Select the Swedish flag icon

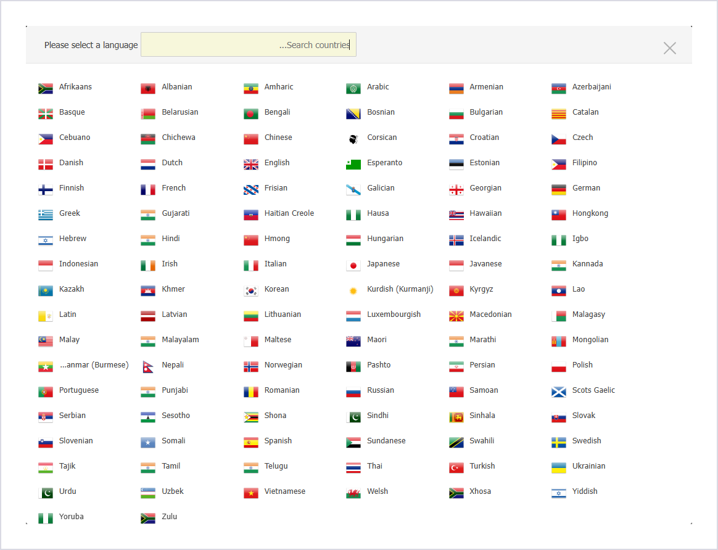click(x=559, y=442)
